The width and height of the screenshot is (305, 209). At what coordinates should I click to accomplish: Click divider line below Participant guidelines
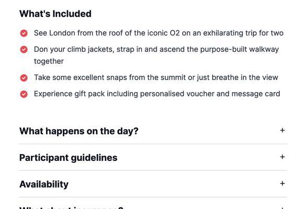pos(153,170)
